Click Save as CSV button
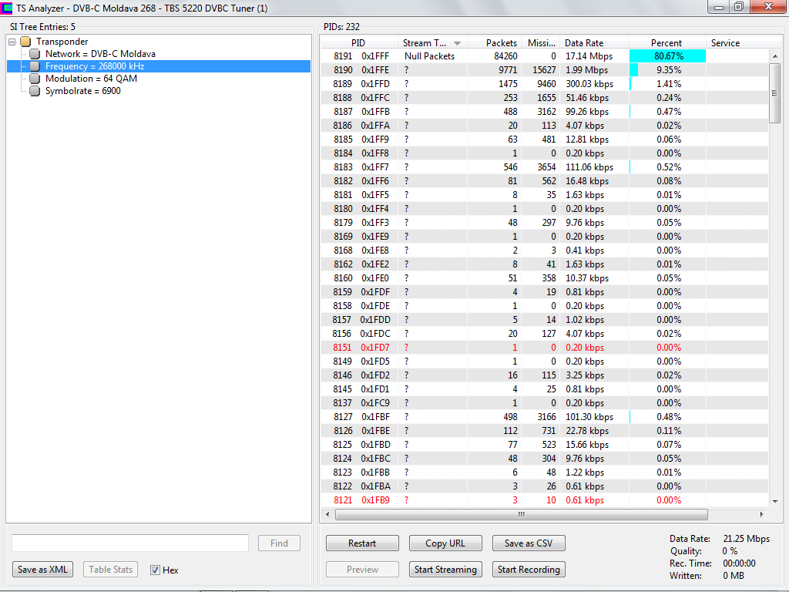Image resolution: width=789 pixels, height=592 pixels. tap(529, 543)
